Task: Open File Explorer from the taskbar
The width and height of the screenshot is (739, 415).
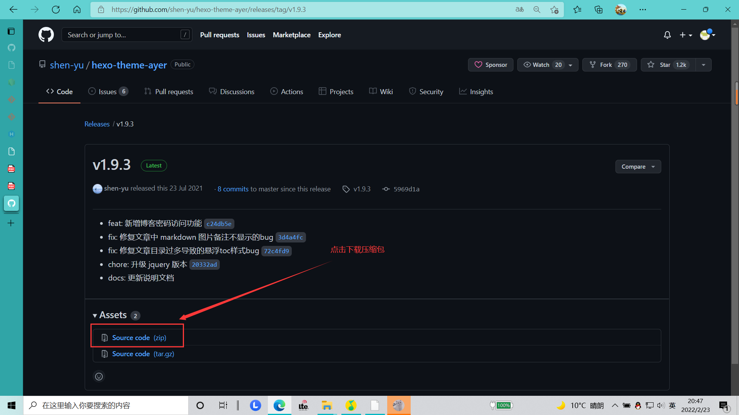Action: (327, 405)
